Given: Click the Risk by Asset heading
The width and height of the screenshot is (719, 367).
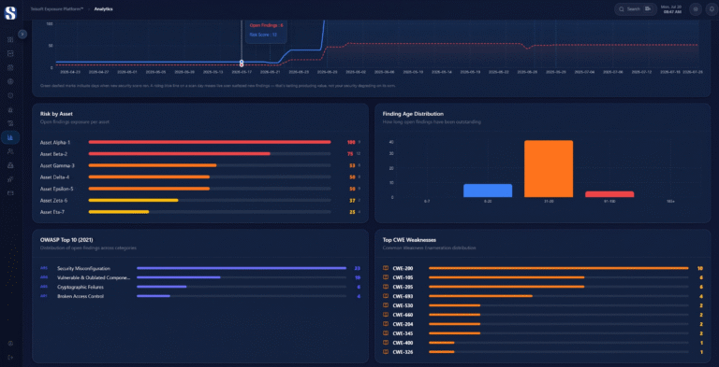Looking at the screenshot, I should click(56, 114).
